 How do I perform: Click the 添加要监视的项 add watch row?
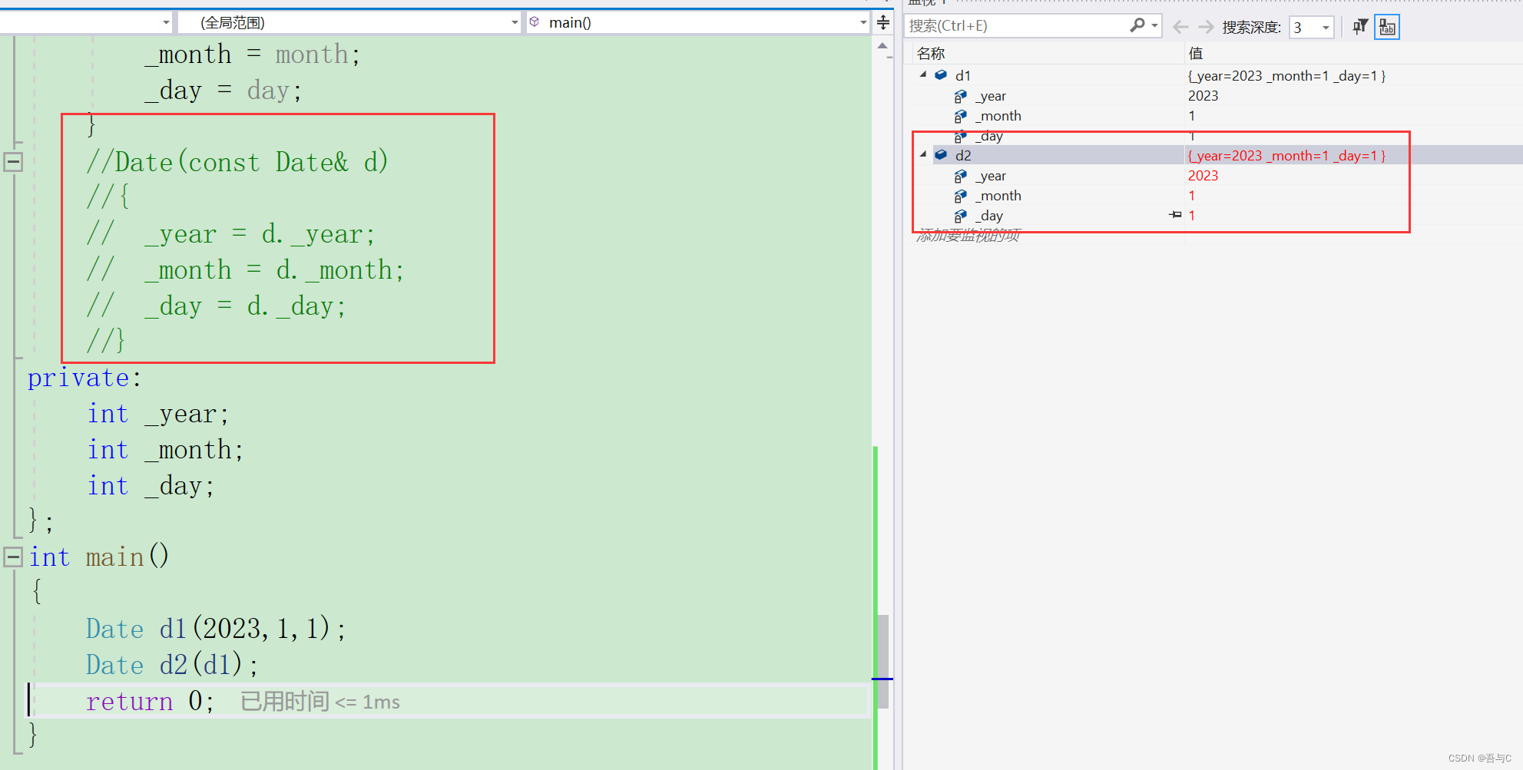(968, 235)
